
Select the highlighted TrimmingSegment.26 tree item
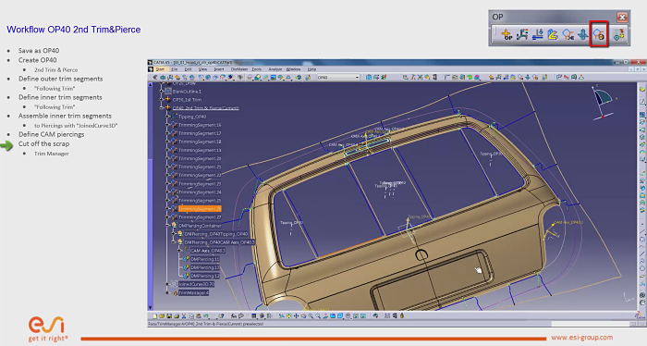200,209
